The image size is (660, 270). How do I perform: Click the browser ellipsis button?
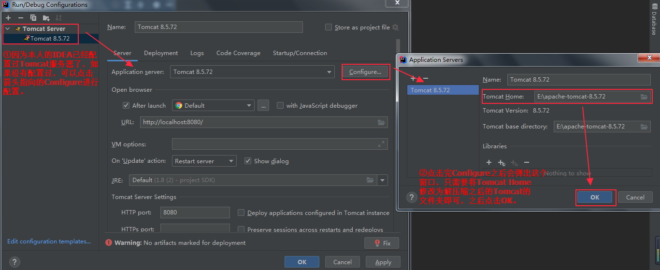coord(263,105)
